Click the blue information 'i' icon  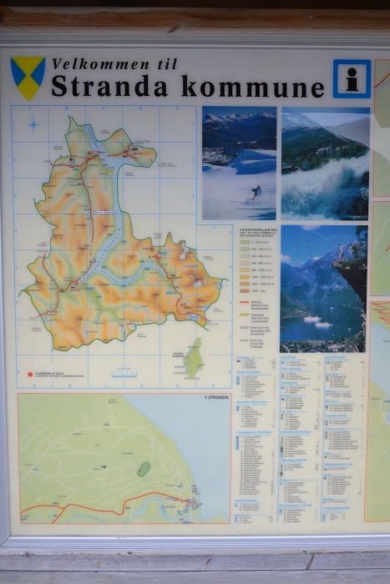click(352, 79)
